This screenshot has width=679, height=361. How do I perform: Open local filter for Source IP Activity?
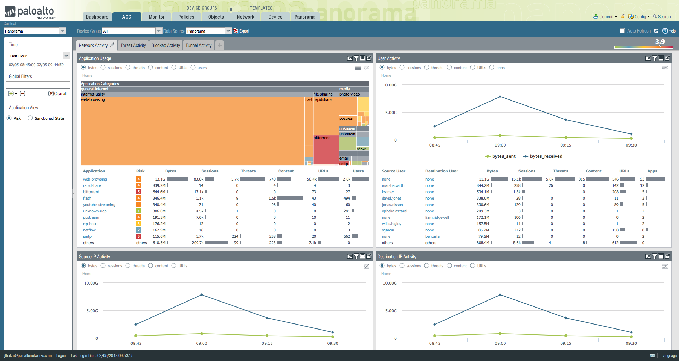pyautogui.click(x=356, y=257)
